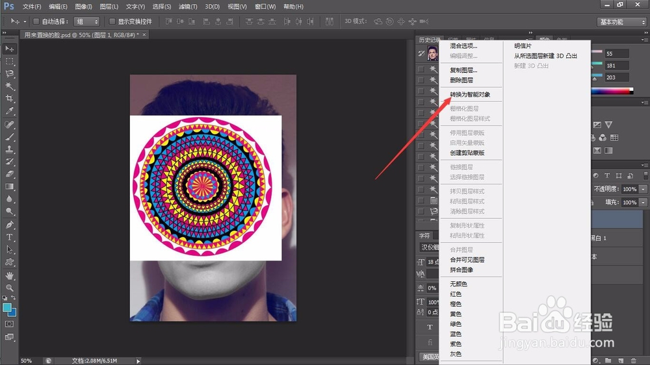Open the 组 auto-select dropdown
Viewport: 650px width, 365px height.
pyautogui.click(x=86, y=21)
